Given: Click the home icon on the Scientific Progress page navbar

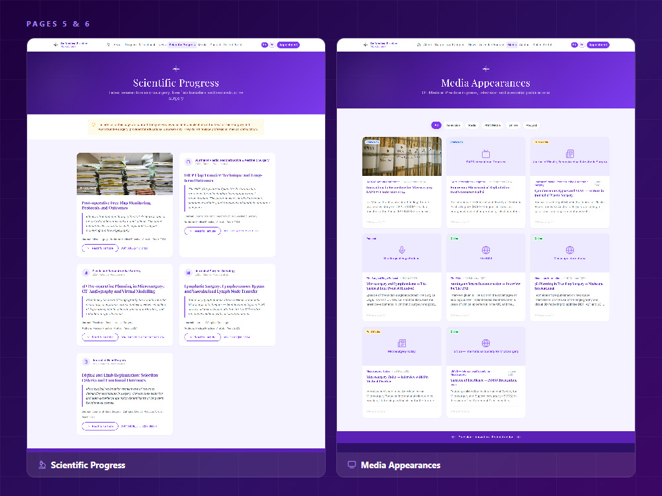Looking at the screenshot, I should coord(109,45).
